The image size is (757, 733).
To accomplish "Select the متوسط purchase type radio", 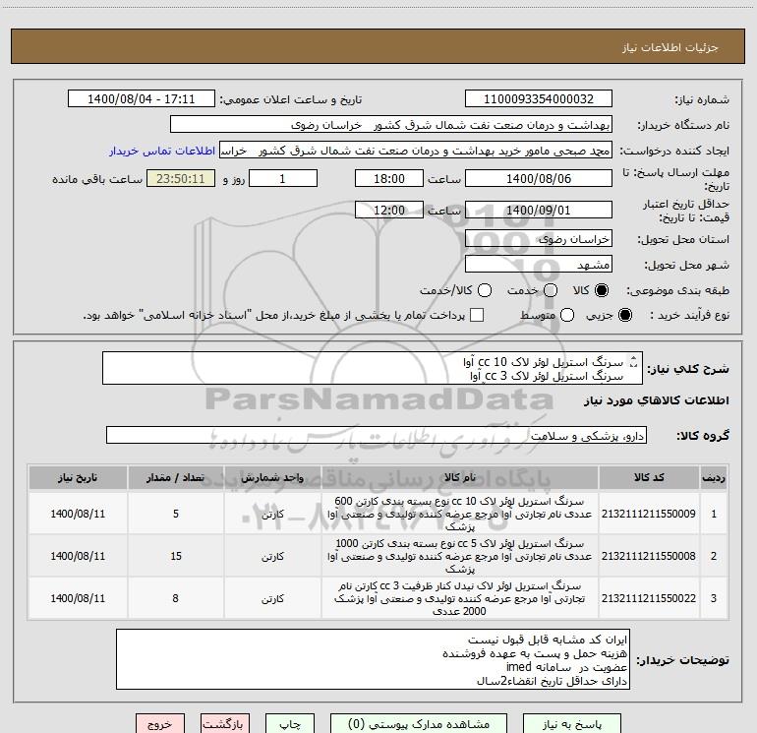I will pyautogui.click(x=567, y=315).
